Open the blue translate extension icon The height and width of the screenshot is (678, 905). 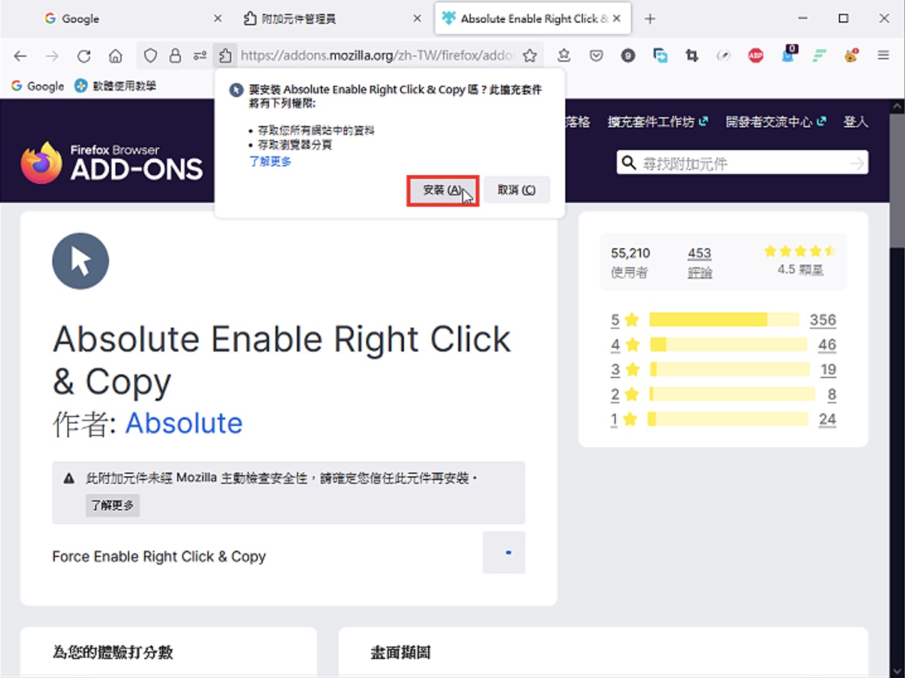(x=660, y=56)
